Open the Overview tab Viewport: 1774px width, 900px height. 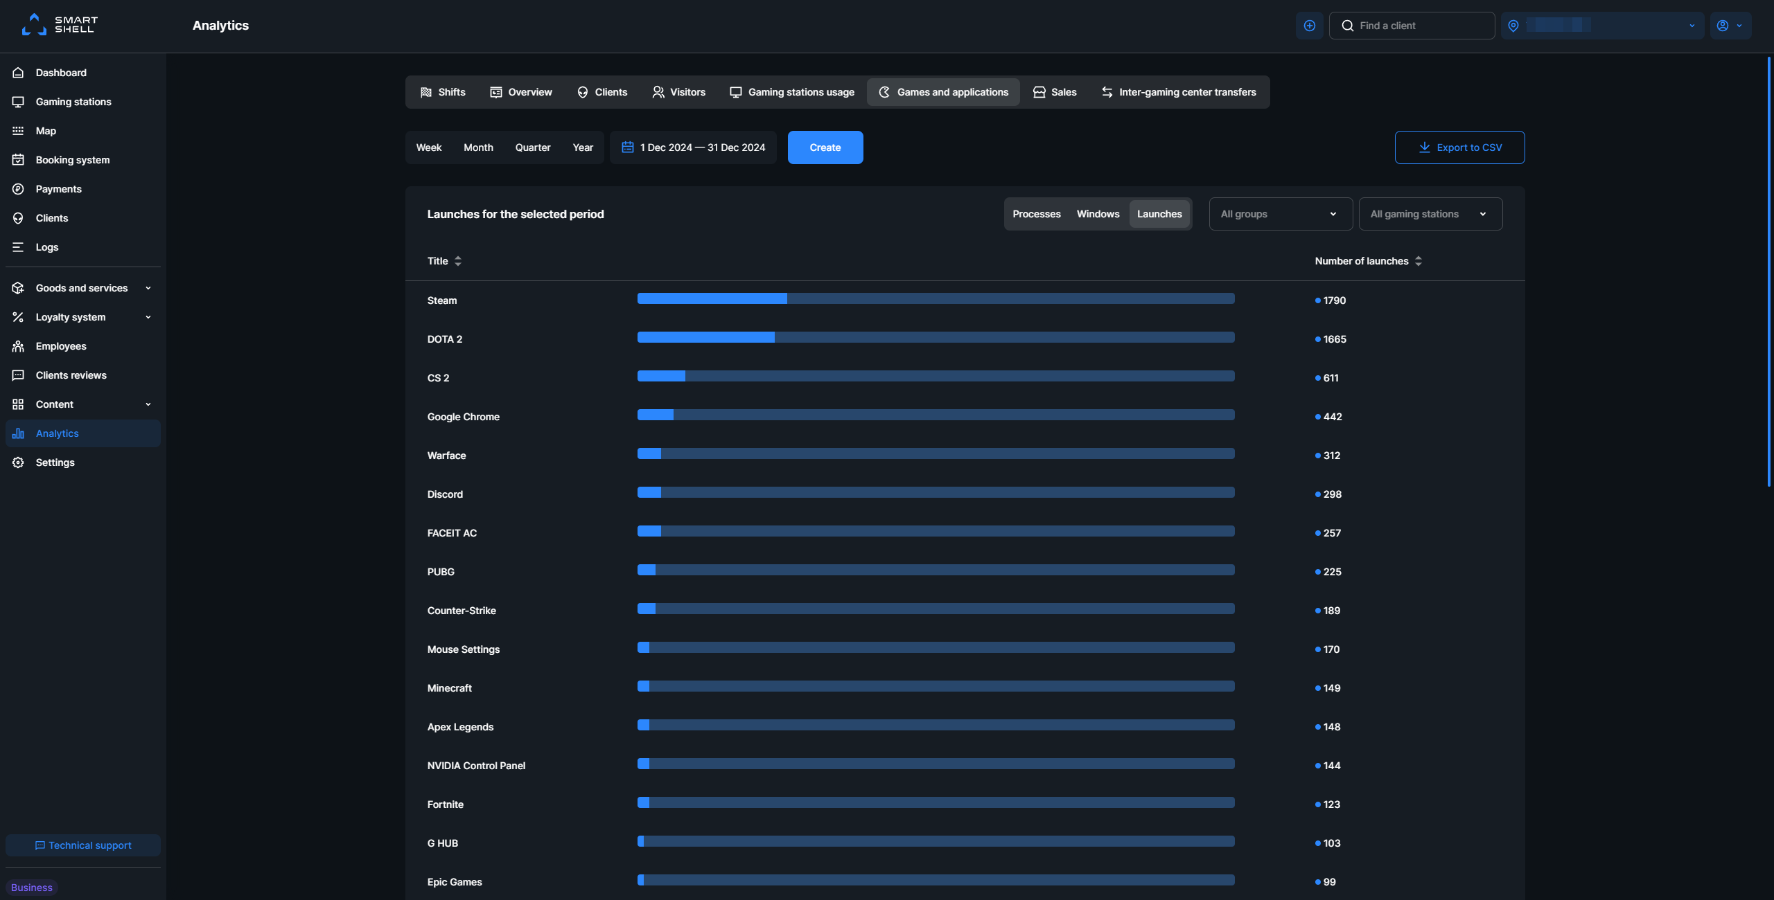pos(520,92)
